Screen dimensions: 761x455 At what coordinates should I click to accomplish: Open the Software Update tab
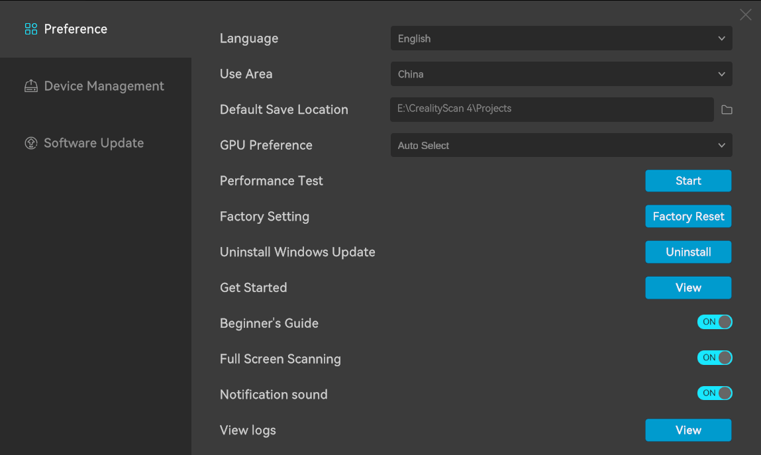coord(93,143)
